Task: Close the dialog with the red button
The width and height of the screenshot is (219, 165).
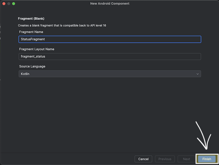Action: coord(4,4)
